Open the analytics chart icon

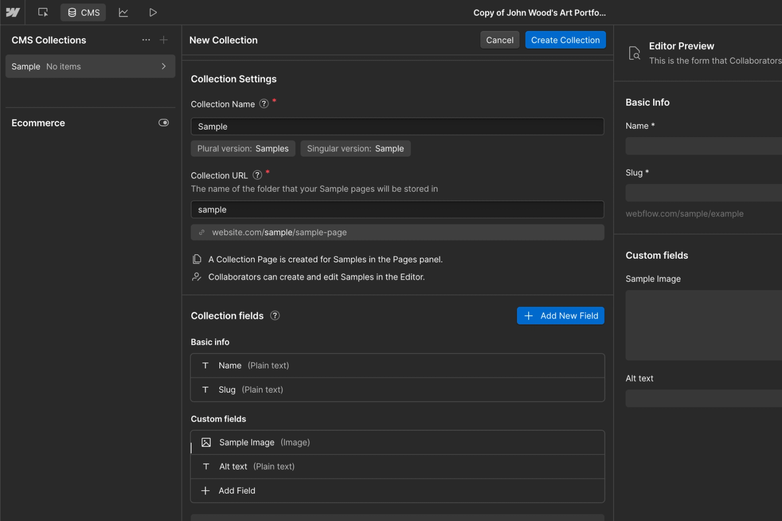coord(123,13)
